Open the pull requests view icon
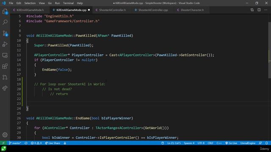The image size is (271, 152). 5,77
